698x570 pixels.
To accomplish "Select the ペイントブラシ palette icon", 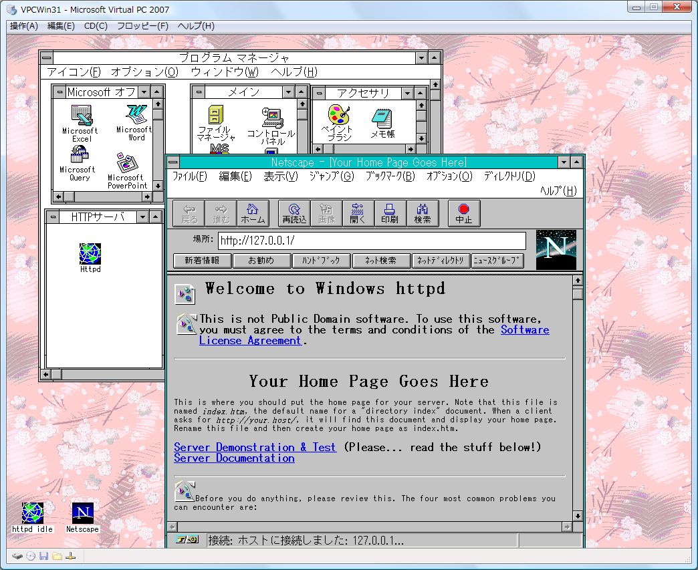I will click(x=339, y=115).
